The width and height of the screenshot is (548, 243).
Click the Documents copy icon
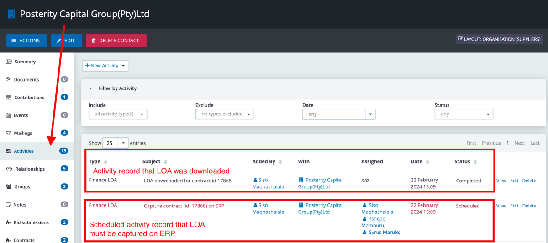8,79
